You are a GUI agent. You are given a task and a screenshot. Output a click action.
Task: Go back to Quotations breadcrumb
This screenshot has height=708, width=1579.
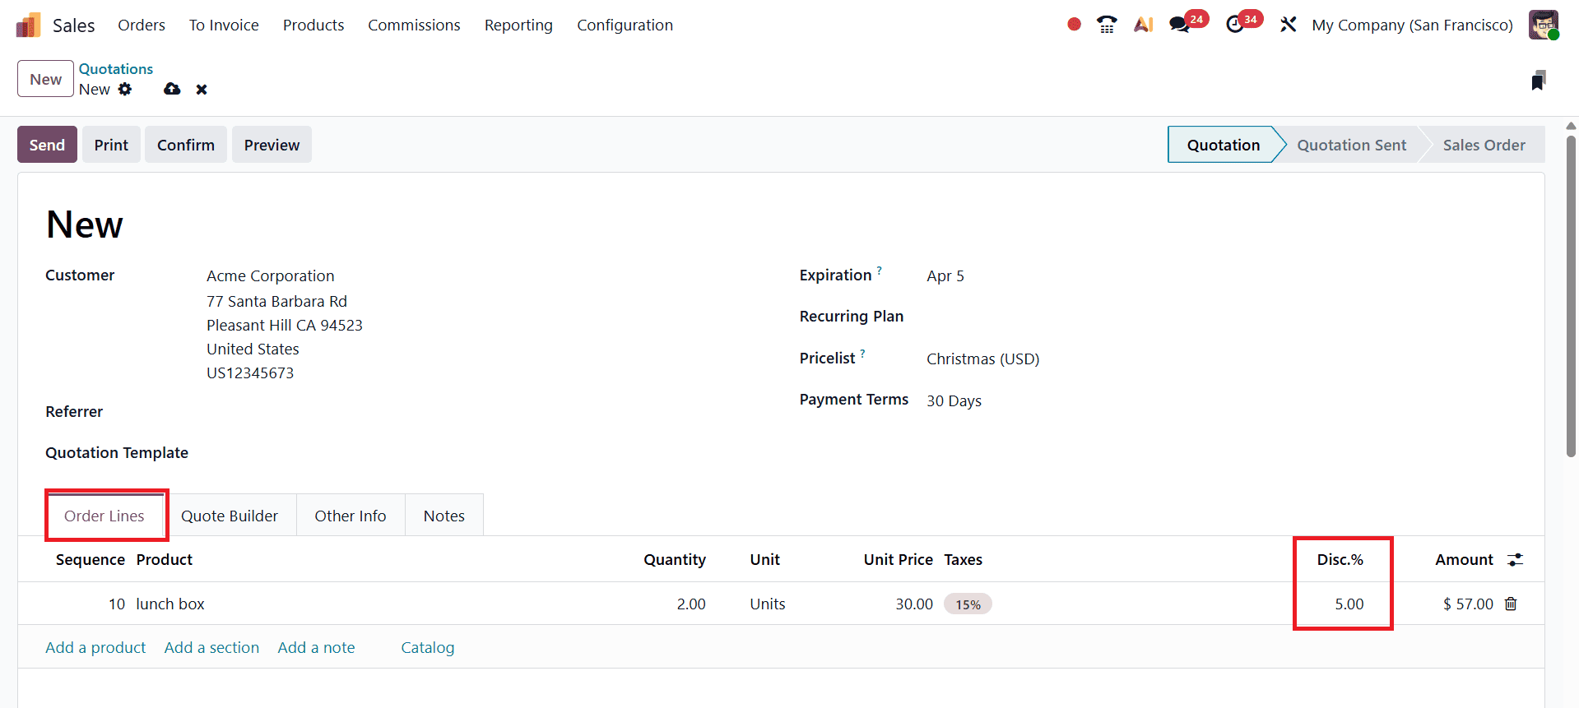pos(116,69)
